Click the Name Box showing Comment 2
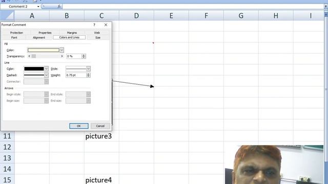Screen dimensions: 328x184 [x=18, y=7]
